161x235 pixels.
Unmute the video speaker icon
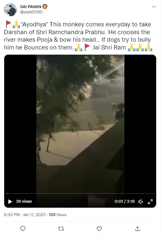pyautogui.click(x=141, y=201)
